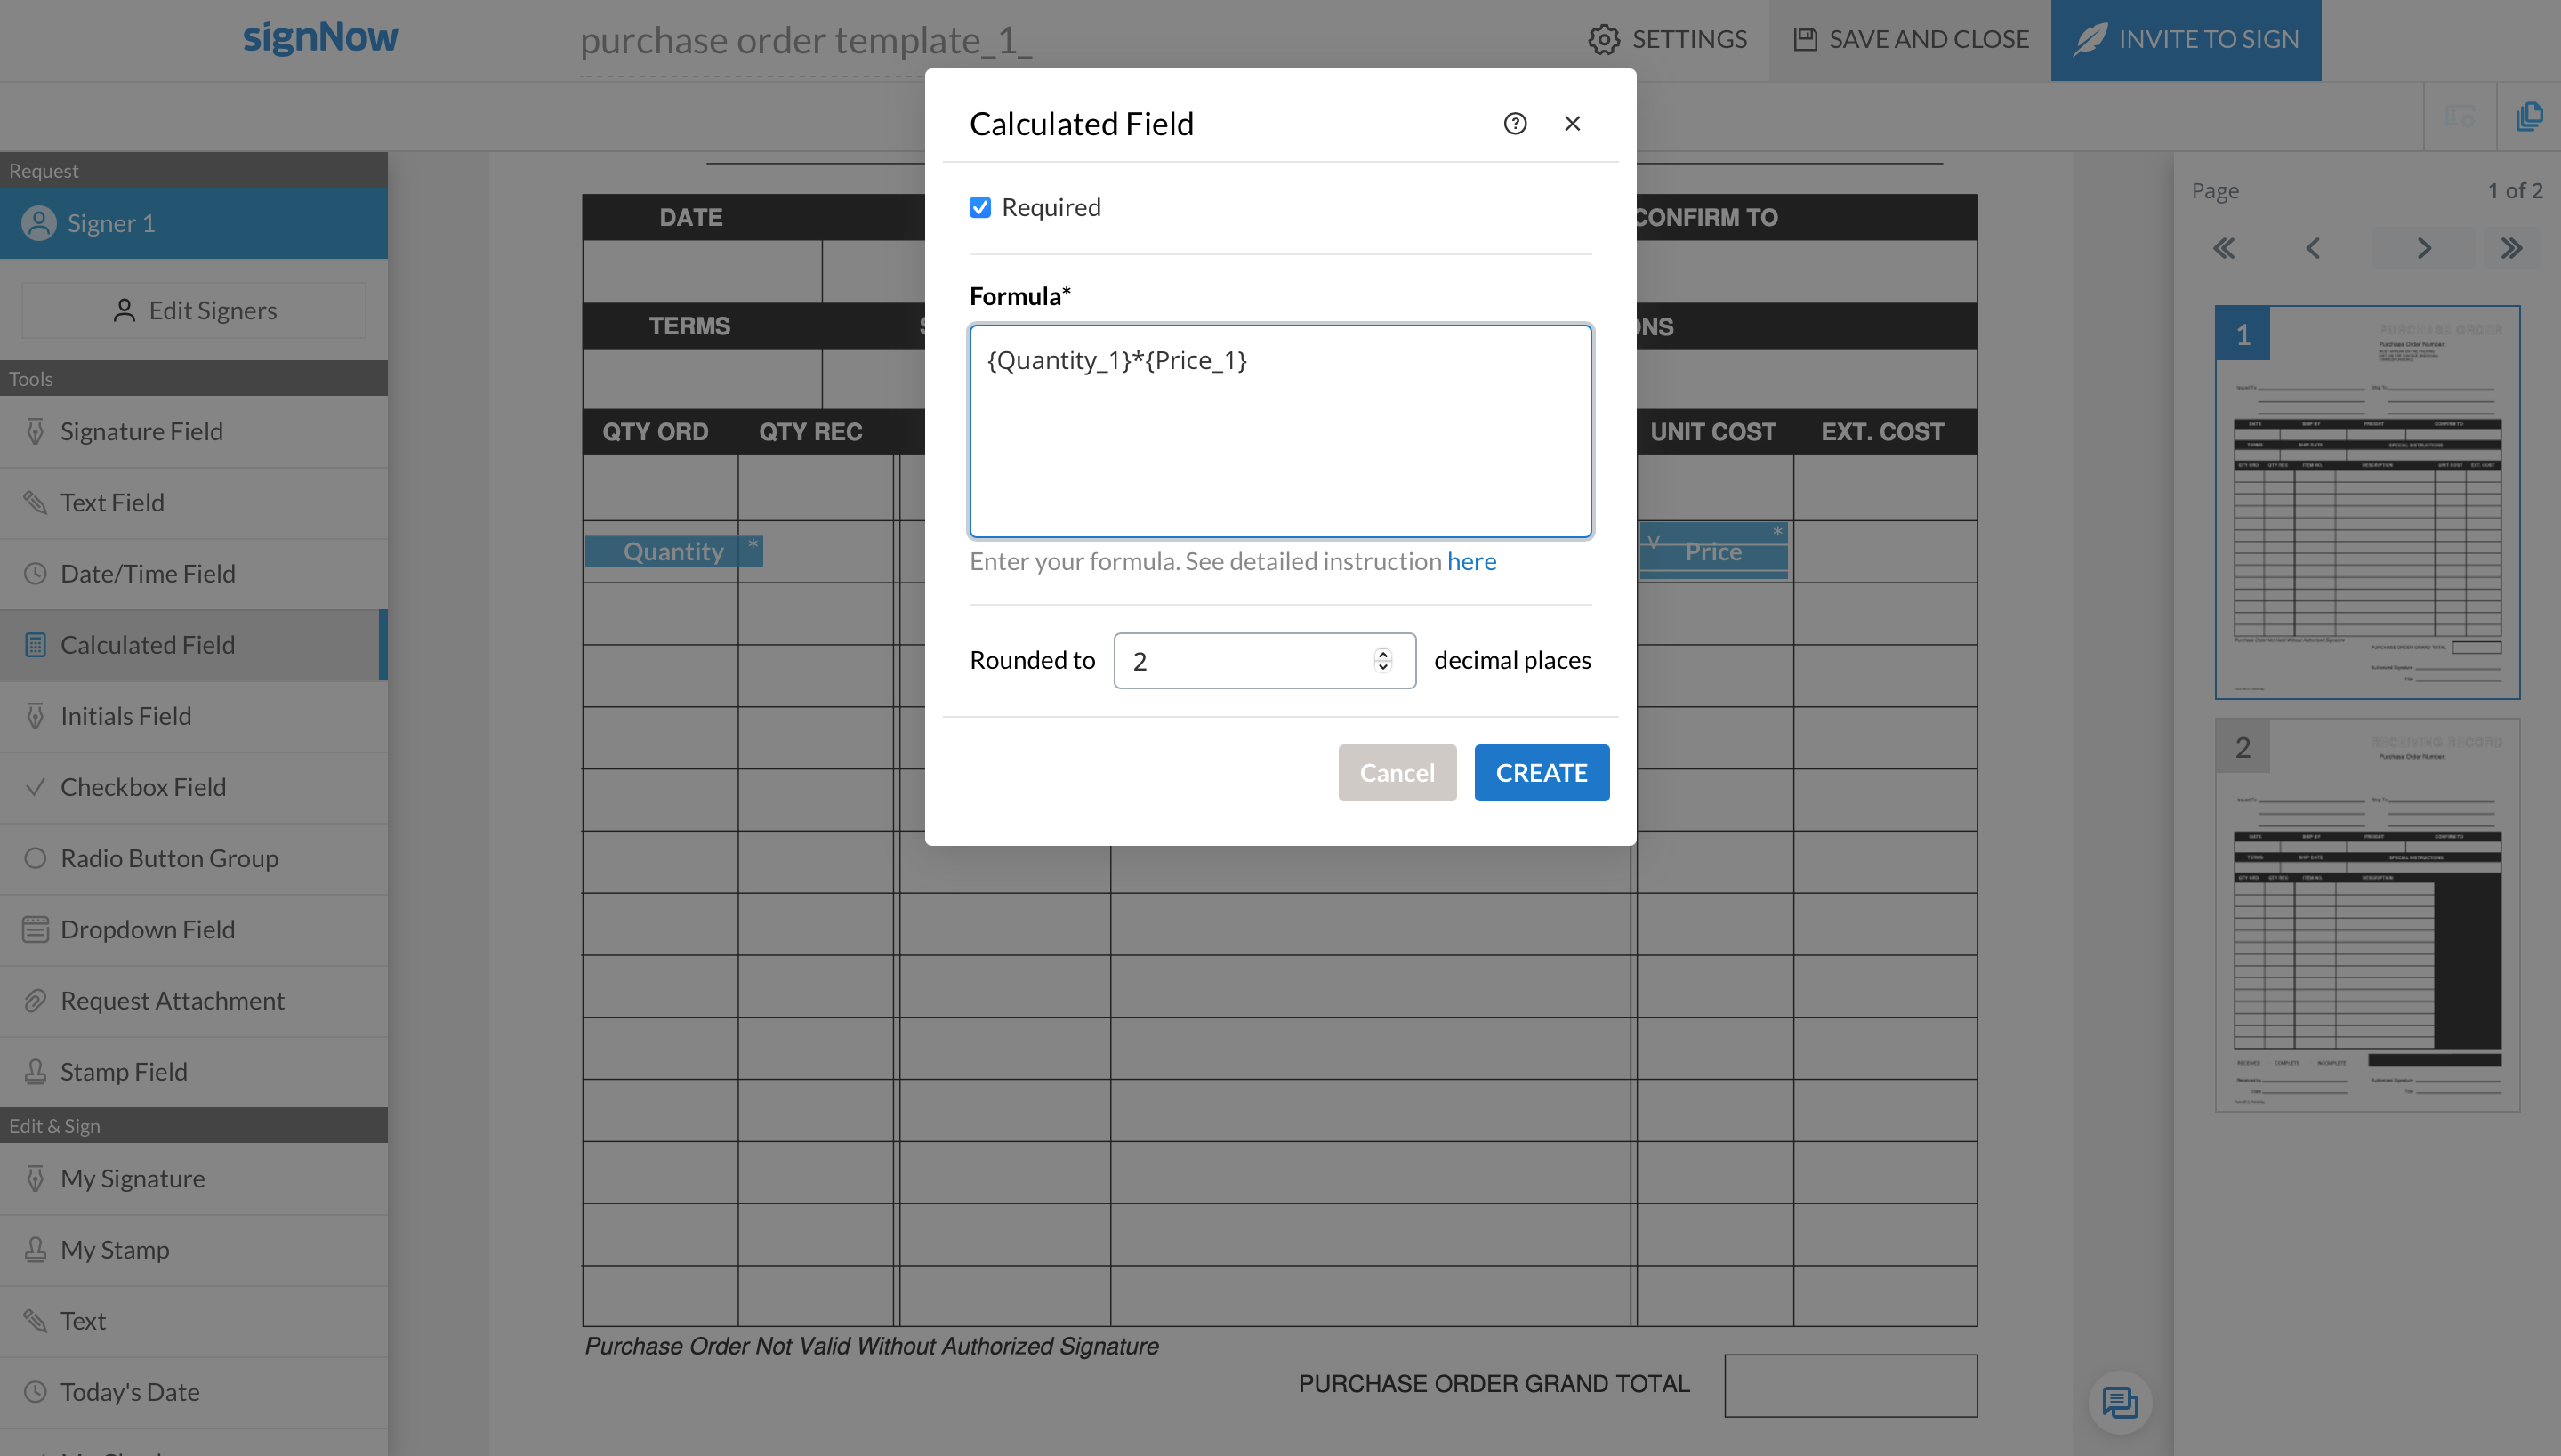The image size is (2561, 1456).
Task: Click the copy pages icon at top right
Action: point(2528,116)
